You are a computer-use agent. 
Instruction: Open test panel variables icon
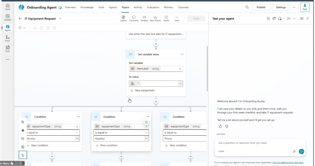289,18
